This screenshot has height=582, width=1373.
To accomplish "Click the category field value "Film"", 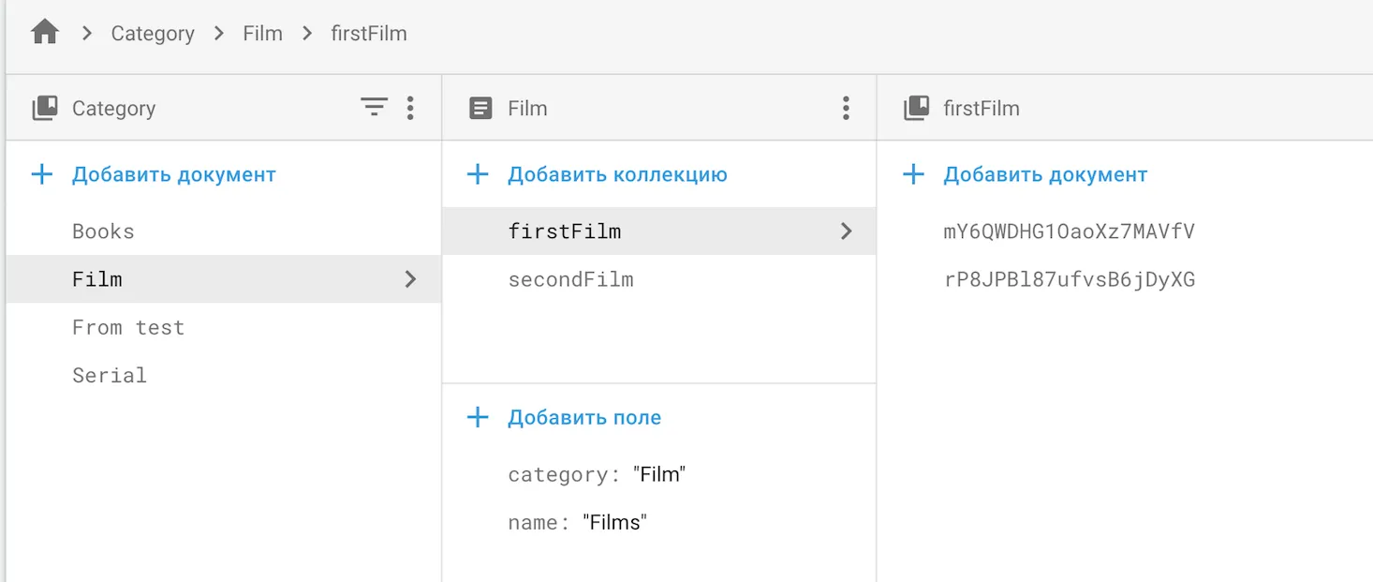I will tap(659, 474).
